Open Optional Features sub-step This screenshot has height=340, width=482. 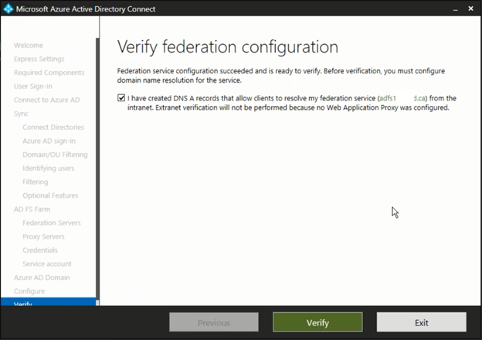[x=50, y=195]
